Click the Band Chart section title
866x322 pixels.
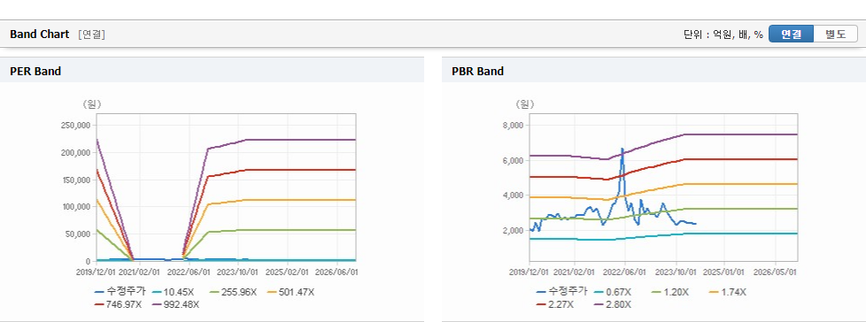coord(40,34)
